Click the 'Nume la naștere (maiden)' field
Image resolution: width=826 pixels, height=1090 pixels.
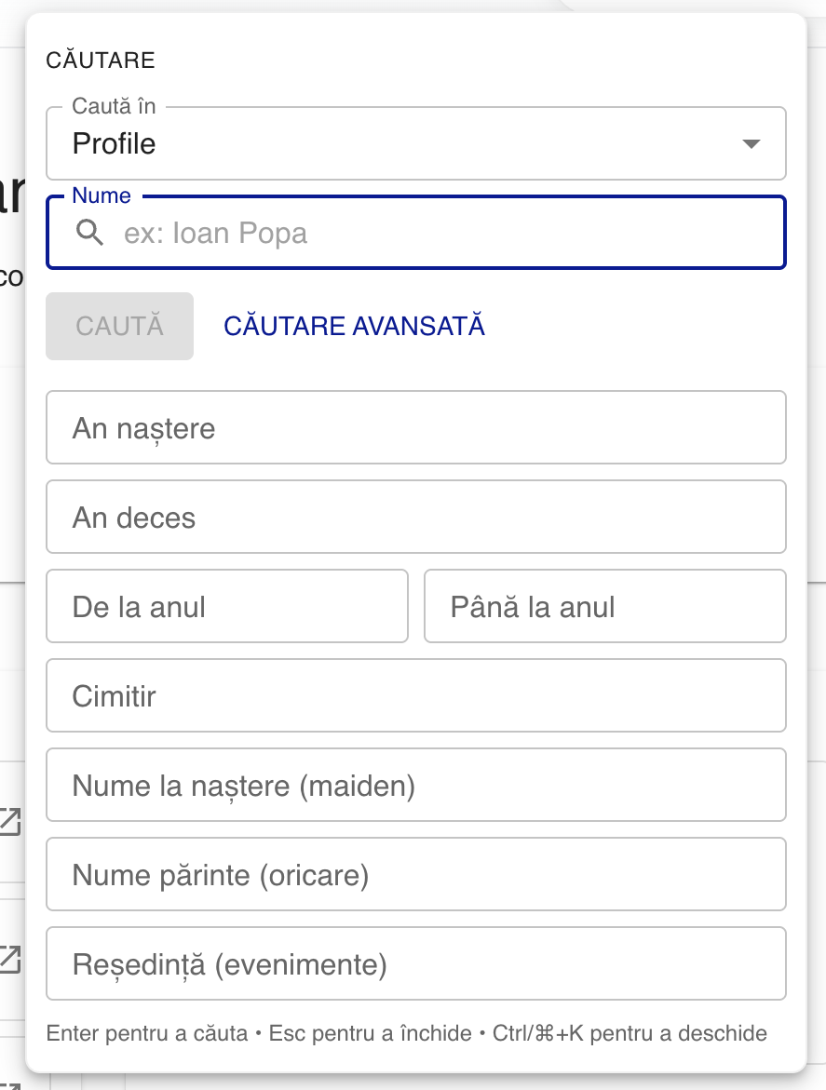[415, 785]
